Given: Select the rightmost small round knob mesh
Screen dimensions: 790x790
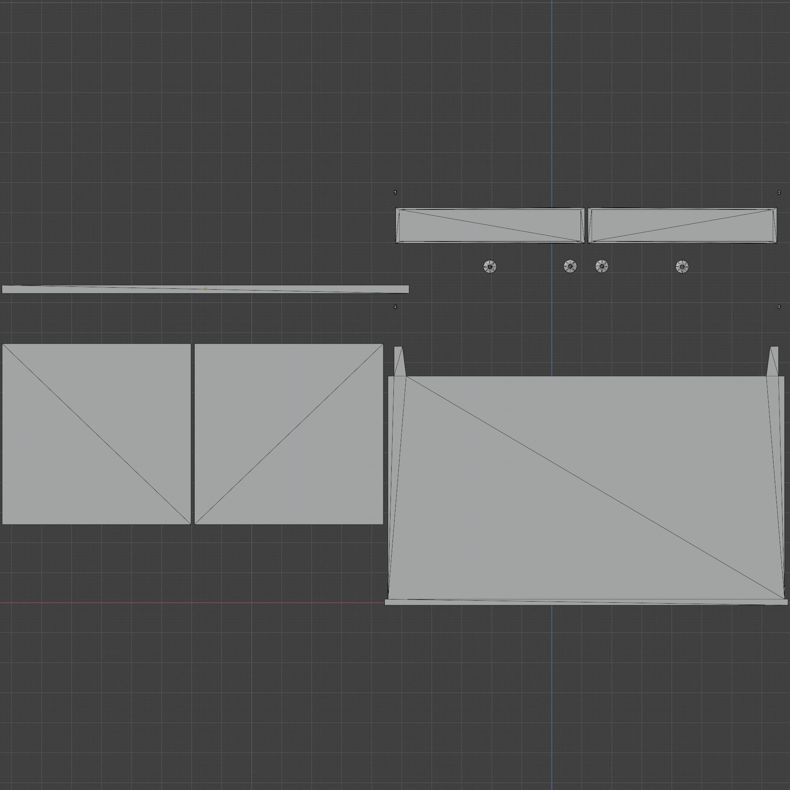Looking at the screenshot, I should click(682, 267).
